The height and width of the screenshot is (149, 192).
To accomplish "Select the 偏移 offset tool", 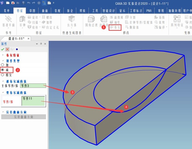I will pos(159,27).
